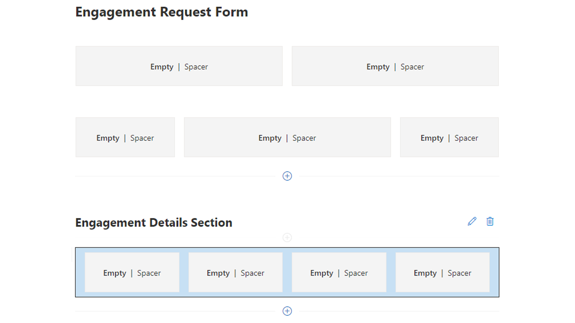Click the Engagement Request Form title

(x=162, y=12)
